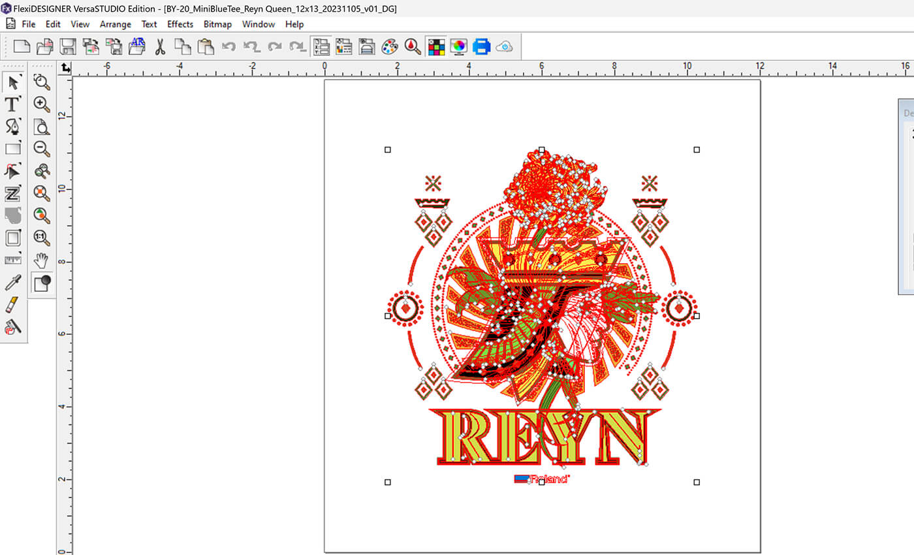This screenshot has height=555, width=914.
Task: Click the greyed-out shape tool icon
Action: coord(13,215)
